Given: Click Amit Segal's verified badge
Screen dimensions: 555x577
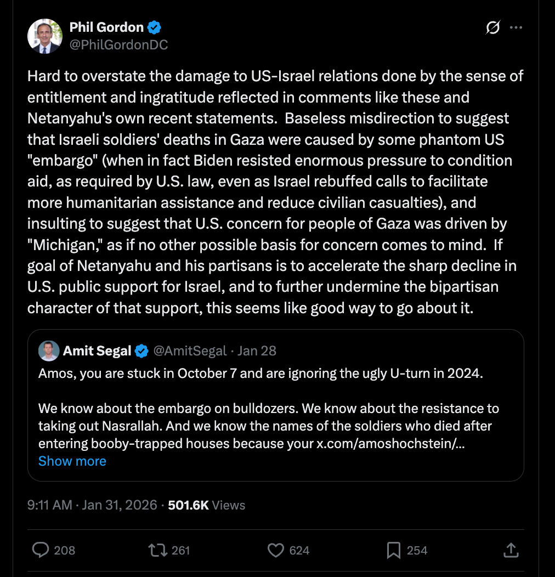Looking at the screenshot, I should 141,350.
